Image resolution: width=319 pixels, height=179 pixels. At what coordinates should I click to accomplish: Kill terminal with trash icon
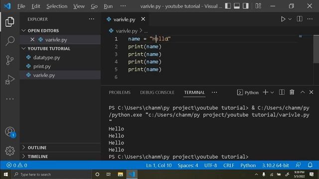(292, 92)
